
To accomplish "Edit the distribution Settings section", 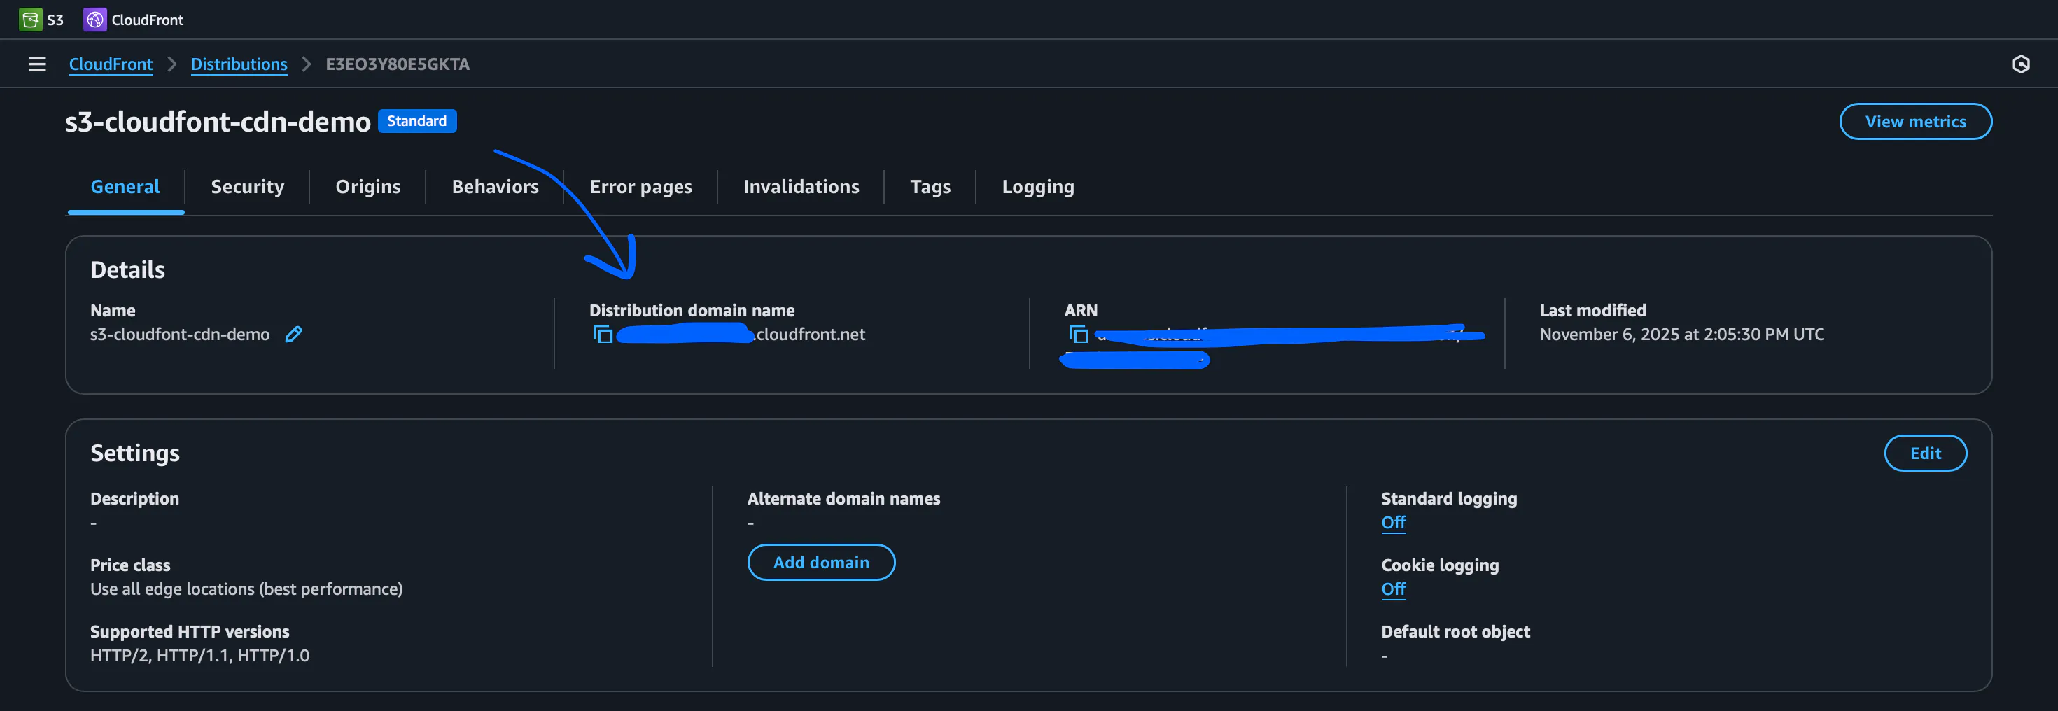I will tap(1926, 453).
